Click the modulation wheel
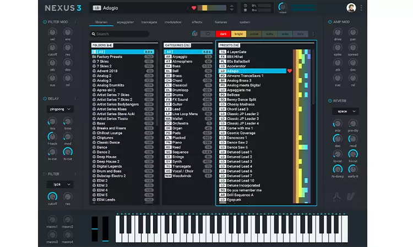413x247 pixels. (105, 229)
